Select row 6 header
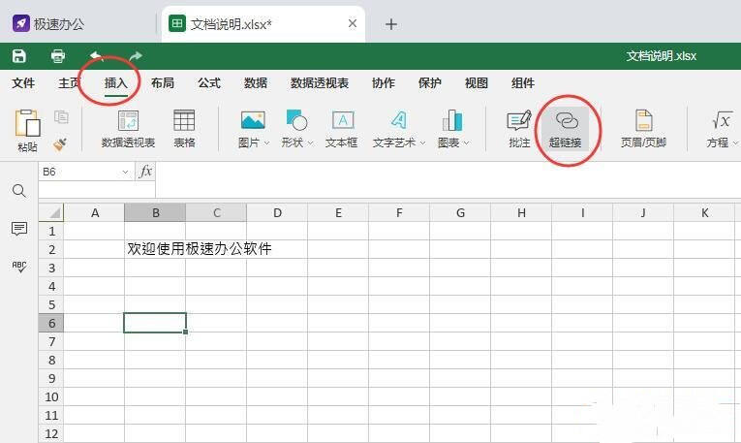Viewport: 741px width, 443px height. point(51,324)
